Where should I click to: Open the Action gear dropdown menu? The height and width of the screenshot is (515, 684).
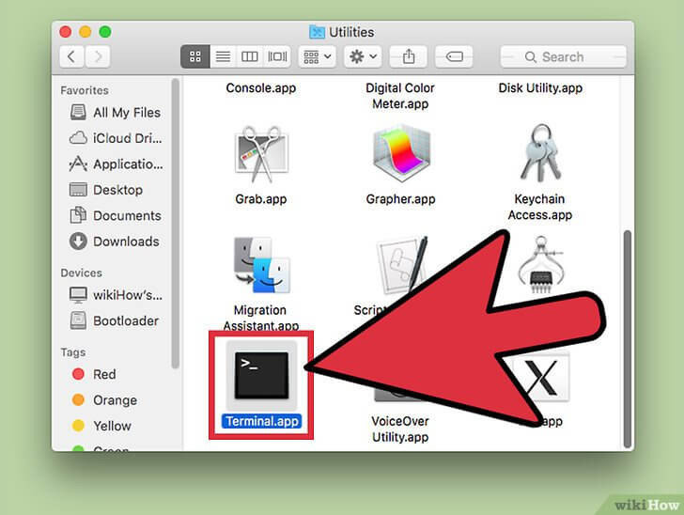click(x=362, y=56)
